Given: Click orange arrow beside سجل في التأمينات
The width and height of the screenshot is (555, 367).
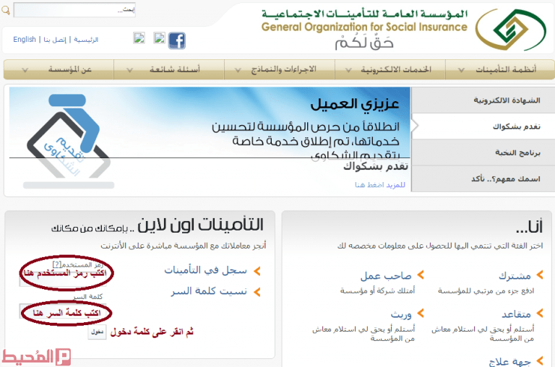Looking at the screenshot, I should (x=257, y=271).
